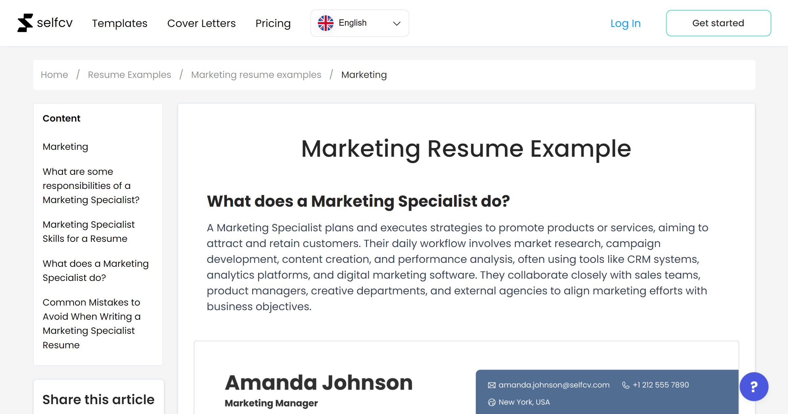The width and height of the screenshot is (788, 414).
Task: Open Marketing resume examples breadcrumb link
Action: (x=256, y=74)
